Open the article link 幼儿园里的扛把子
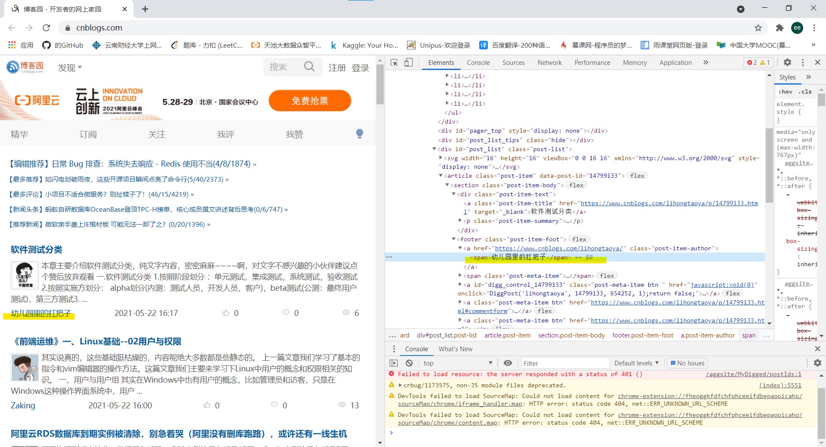The width and height of the screenshot is (826, 447). 39,313
